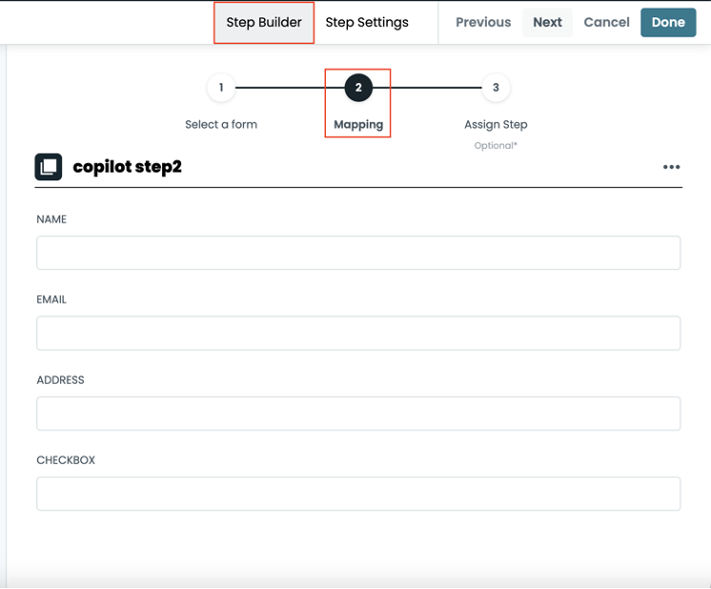This screenshot has height=589, width=711.
Task: Open the three-dot more options menu
Action: pos(671,167)
